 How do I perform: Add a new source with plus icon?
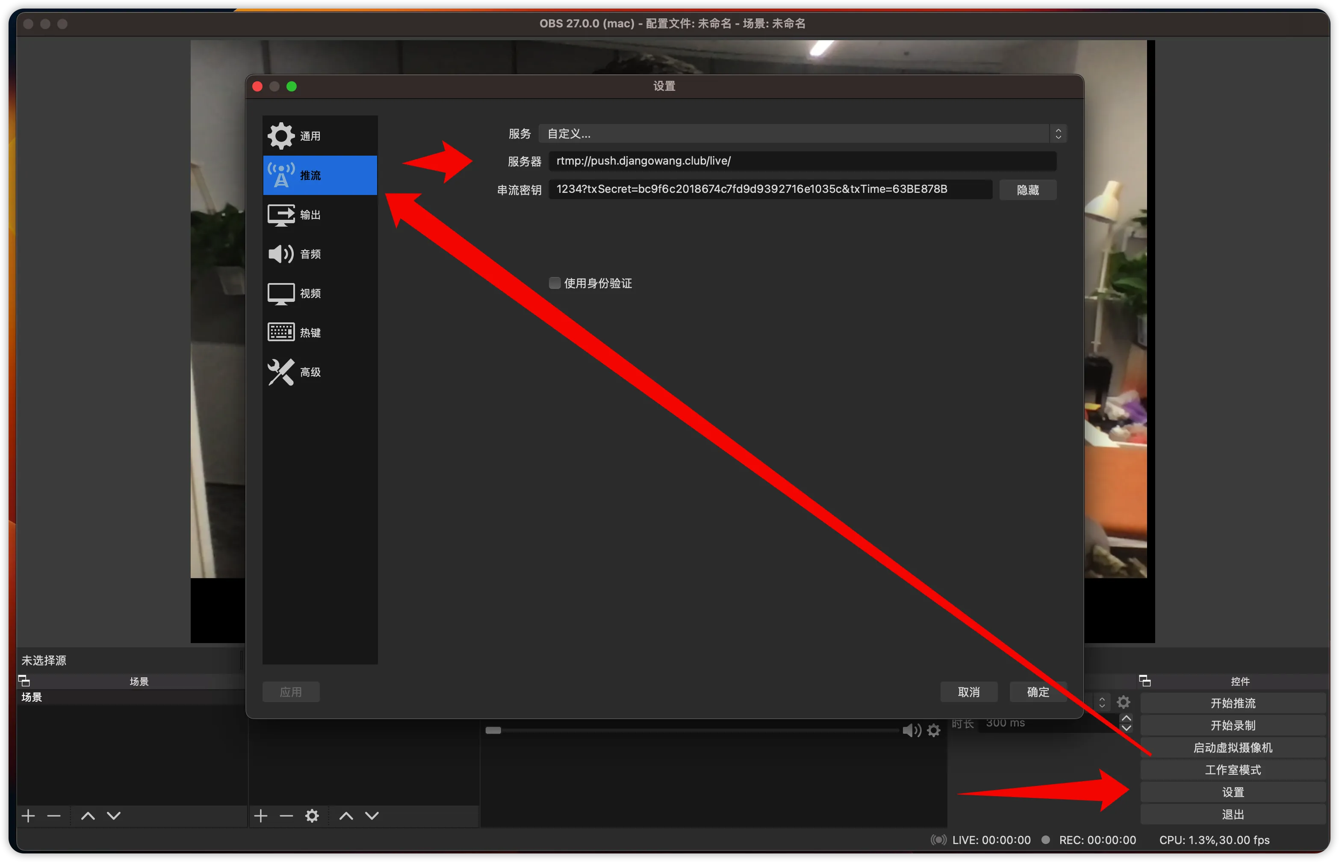260,816
